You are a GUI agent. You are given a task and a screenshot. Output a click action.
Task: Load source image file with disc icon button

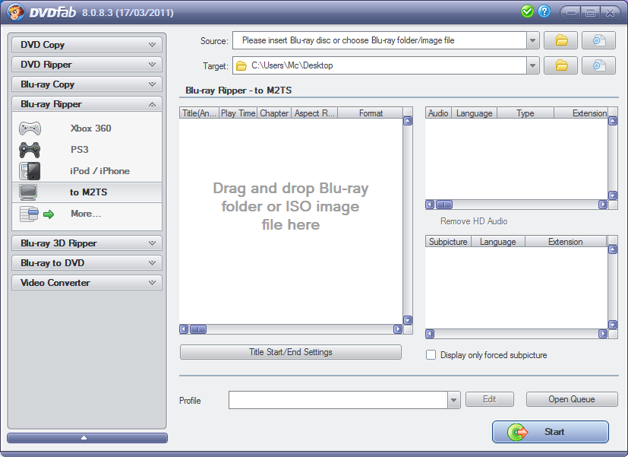pyautogui.click(x=598, y=40)
